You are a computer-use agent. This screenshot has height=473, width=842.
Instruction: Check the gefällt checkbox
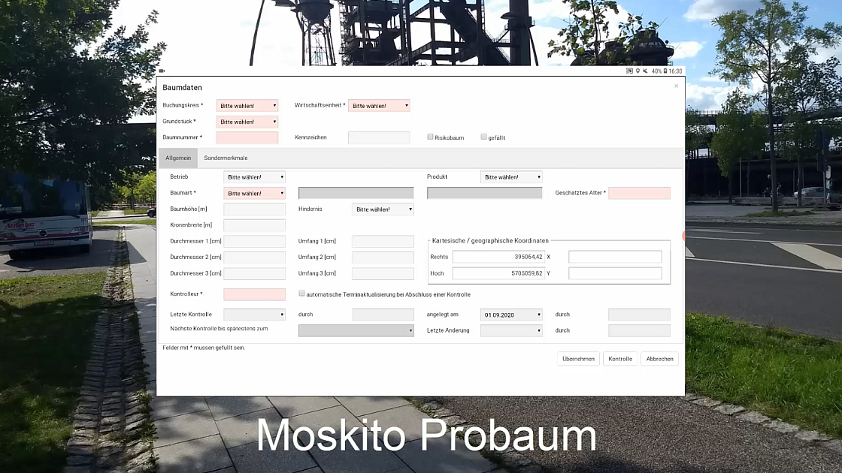(483, 137)
